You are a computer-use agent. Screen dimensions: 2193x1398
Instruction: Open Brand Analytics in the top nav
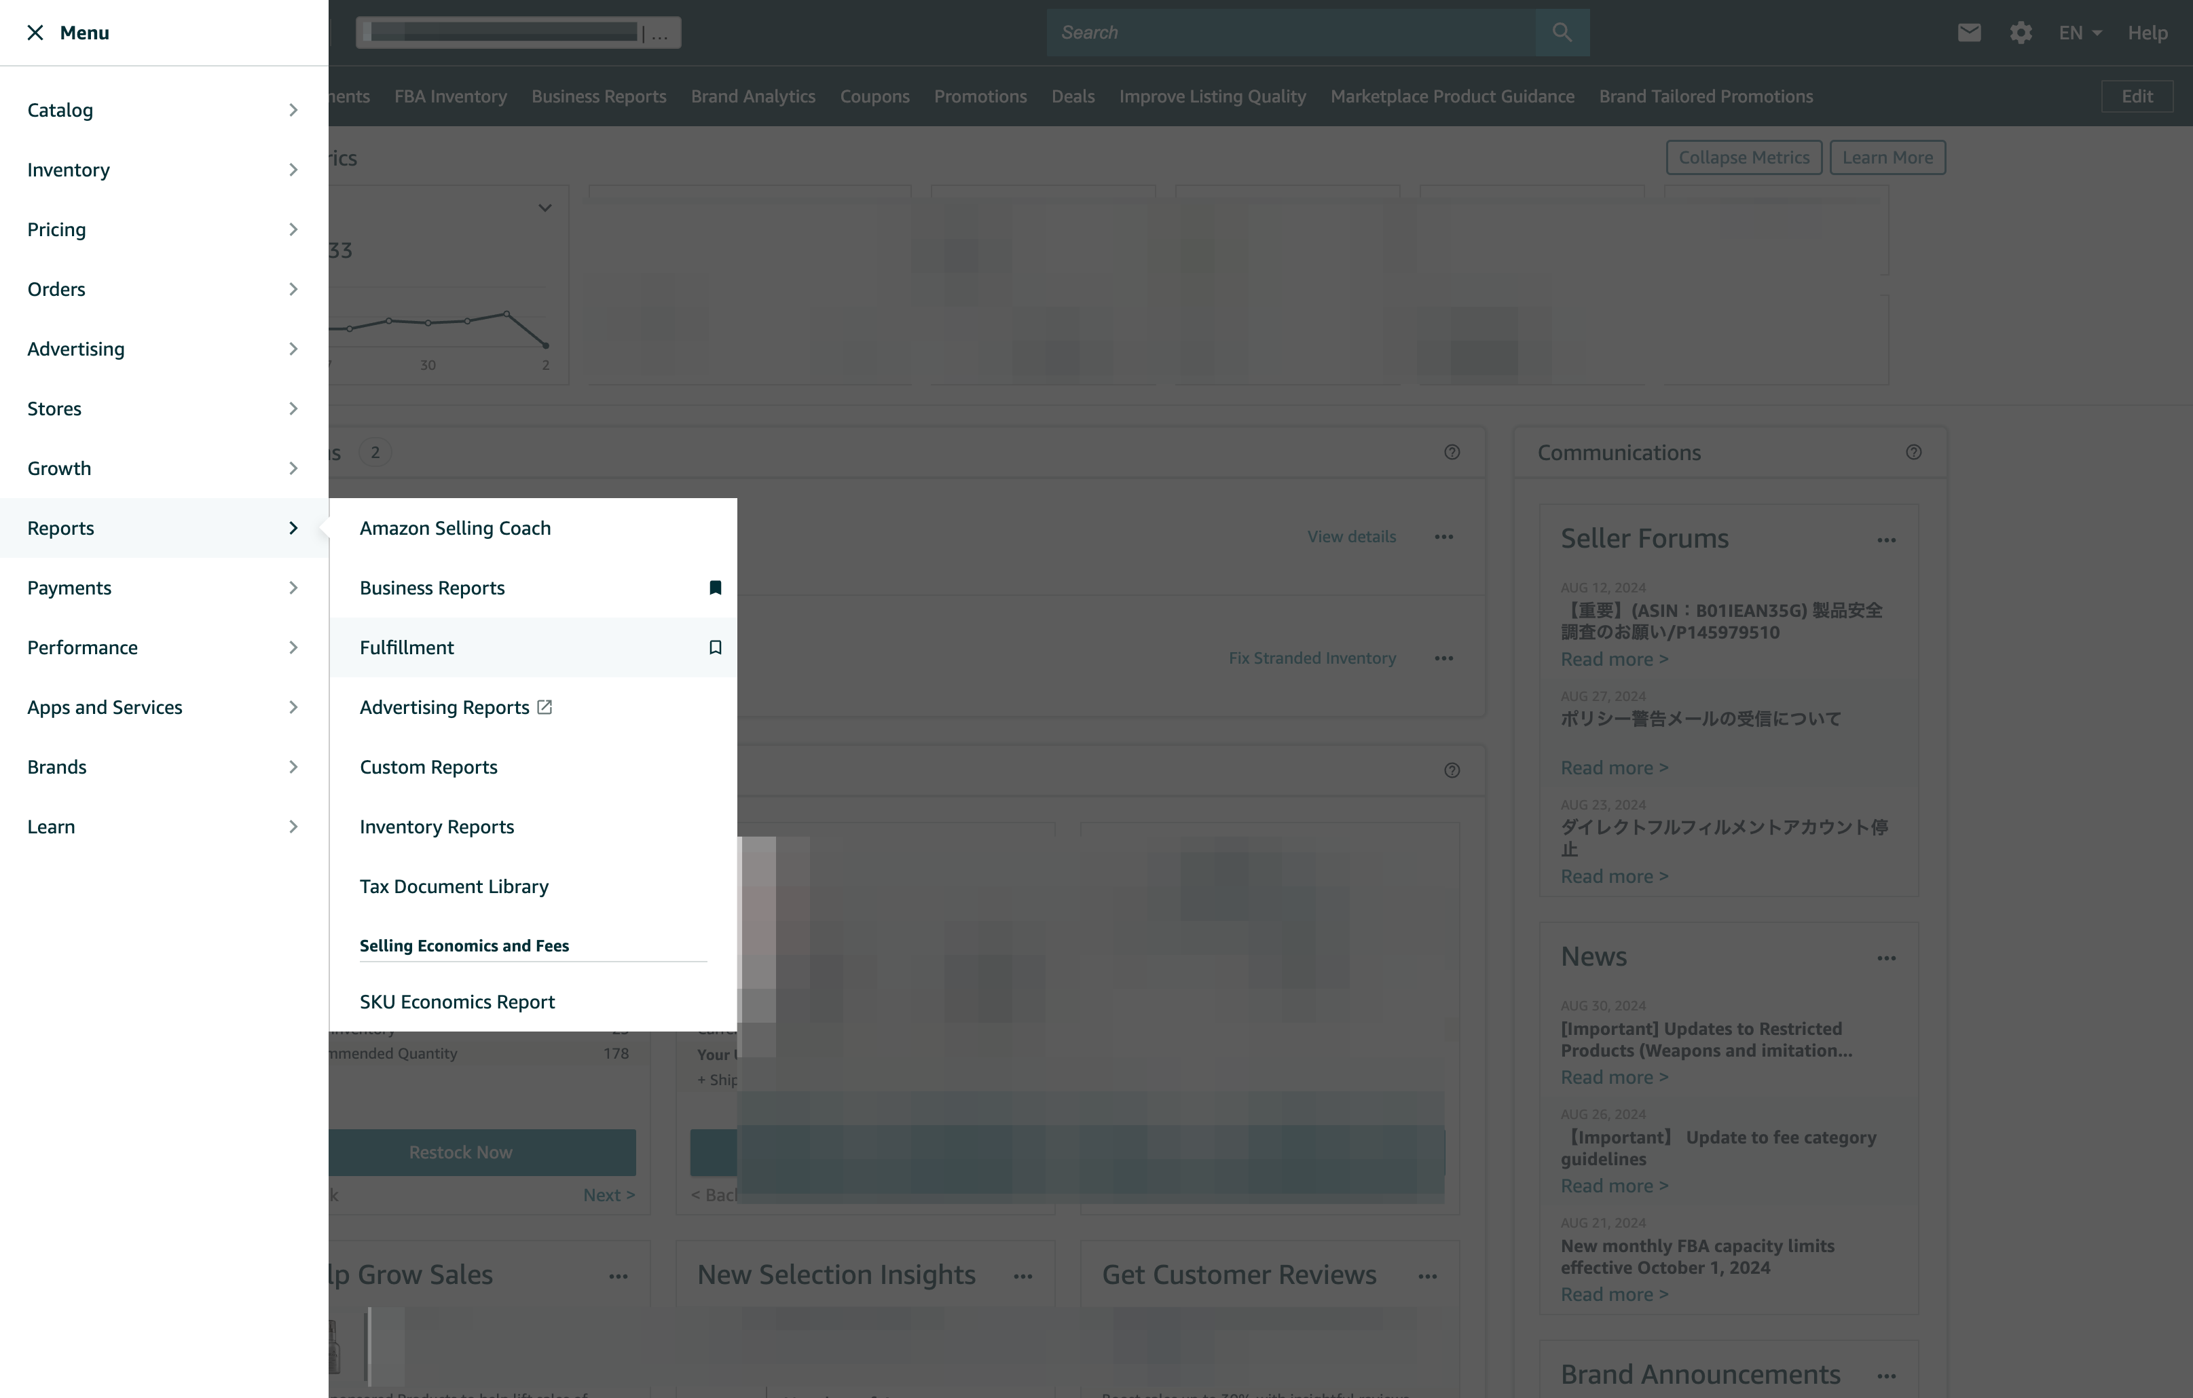click(752, 96)
